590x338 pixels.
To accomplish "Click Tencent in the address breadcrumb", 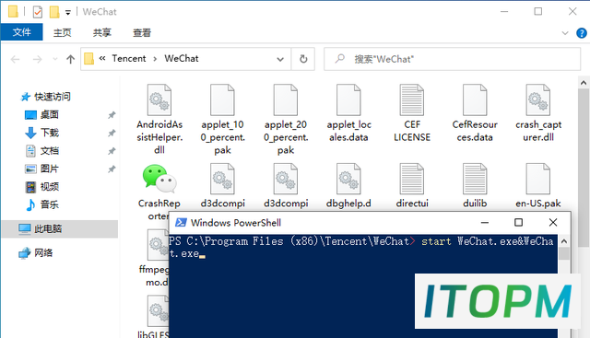I will [x=129, y=59].
